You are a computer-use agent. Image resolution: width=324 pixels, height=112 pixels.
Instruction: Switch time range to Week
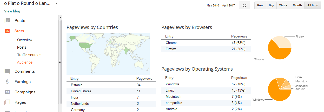point(283,5)
